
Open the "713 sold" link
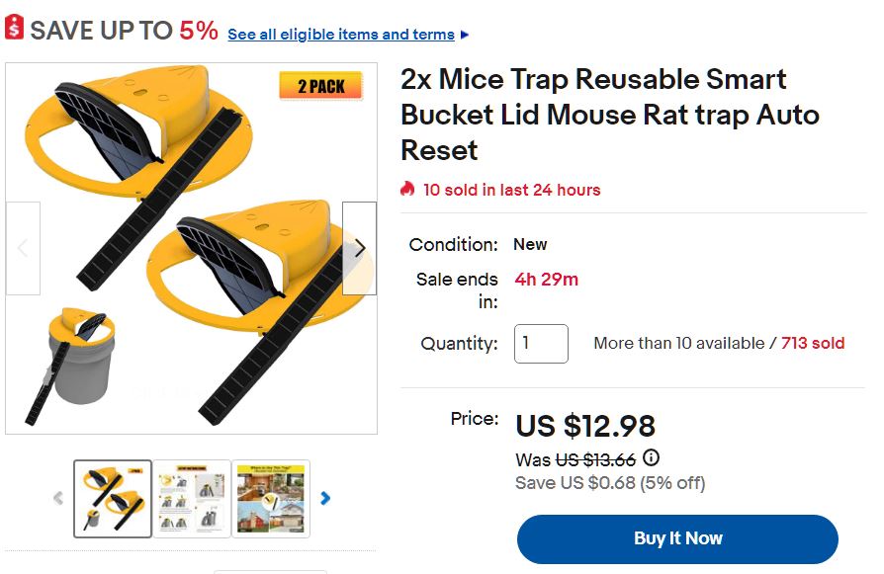click(813, 344)
